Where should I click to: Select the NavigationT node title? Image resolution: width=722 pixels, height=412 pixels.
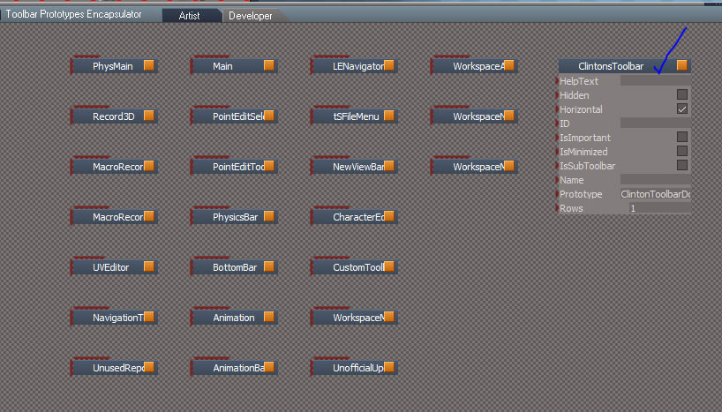(118, 318)
